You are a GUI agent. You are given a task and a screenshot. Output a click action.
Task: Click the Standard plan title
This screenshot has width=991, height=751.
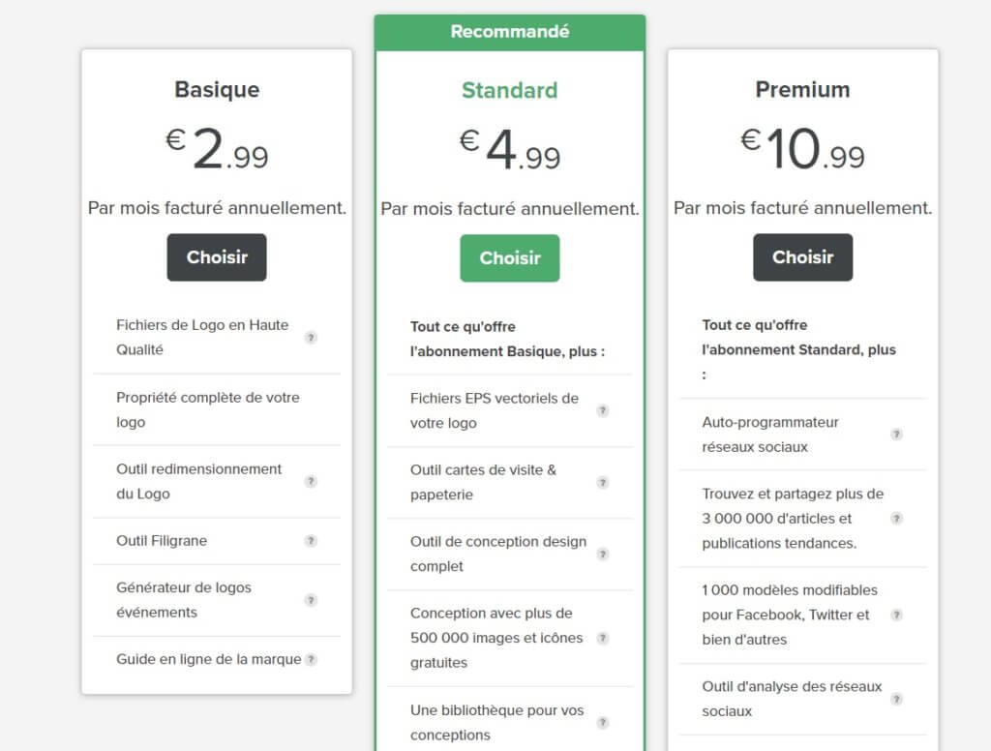509,90
